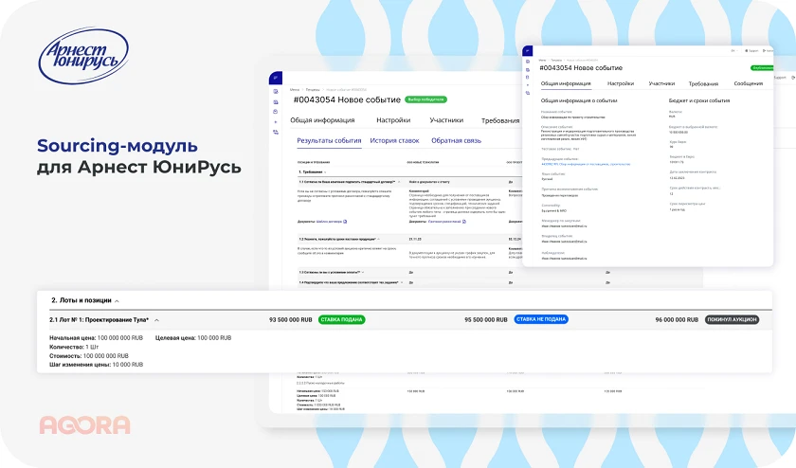Click 'Целевая цена: 100 000 RUB' text
The height and width of the screenshot is (468, 796).
[x=193, y=337]
